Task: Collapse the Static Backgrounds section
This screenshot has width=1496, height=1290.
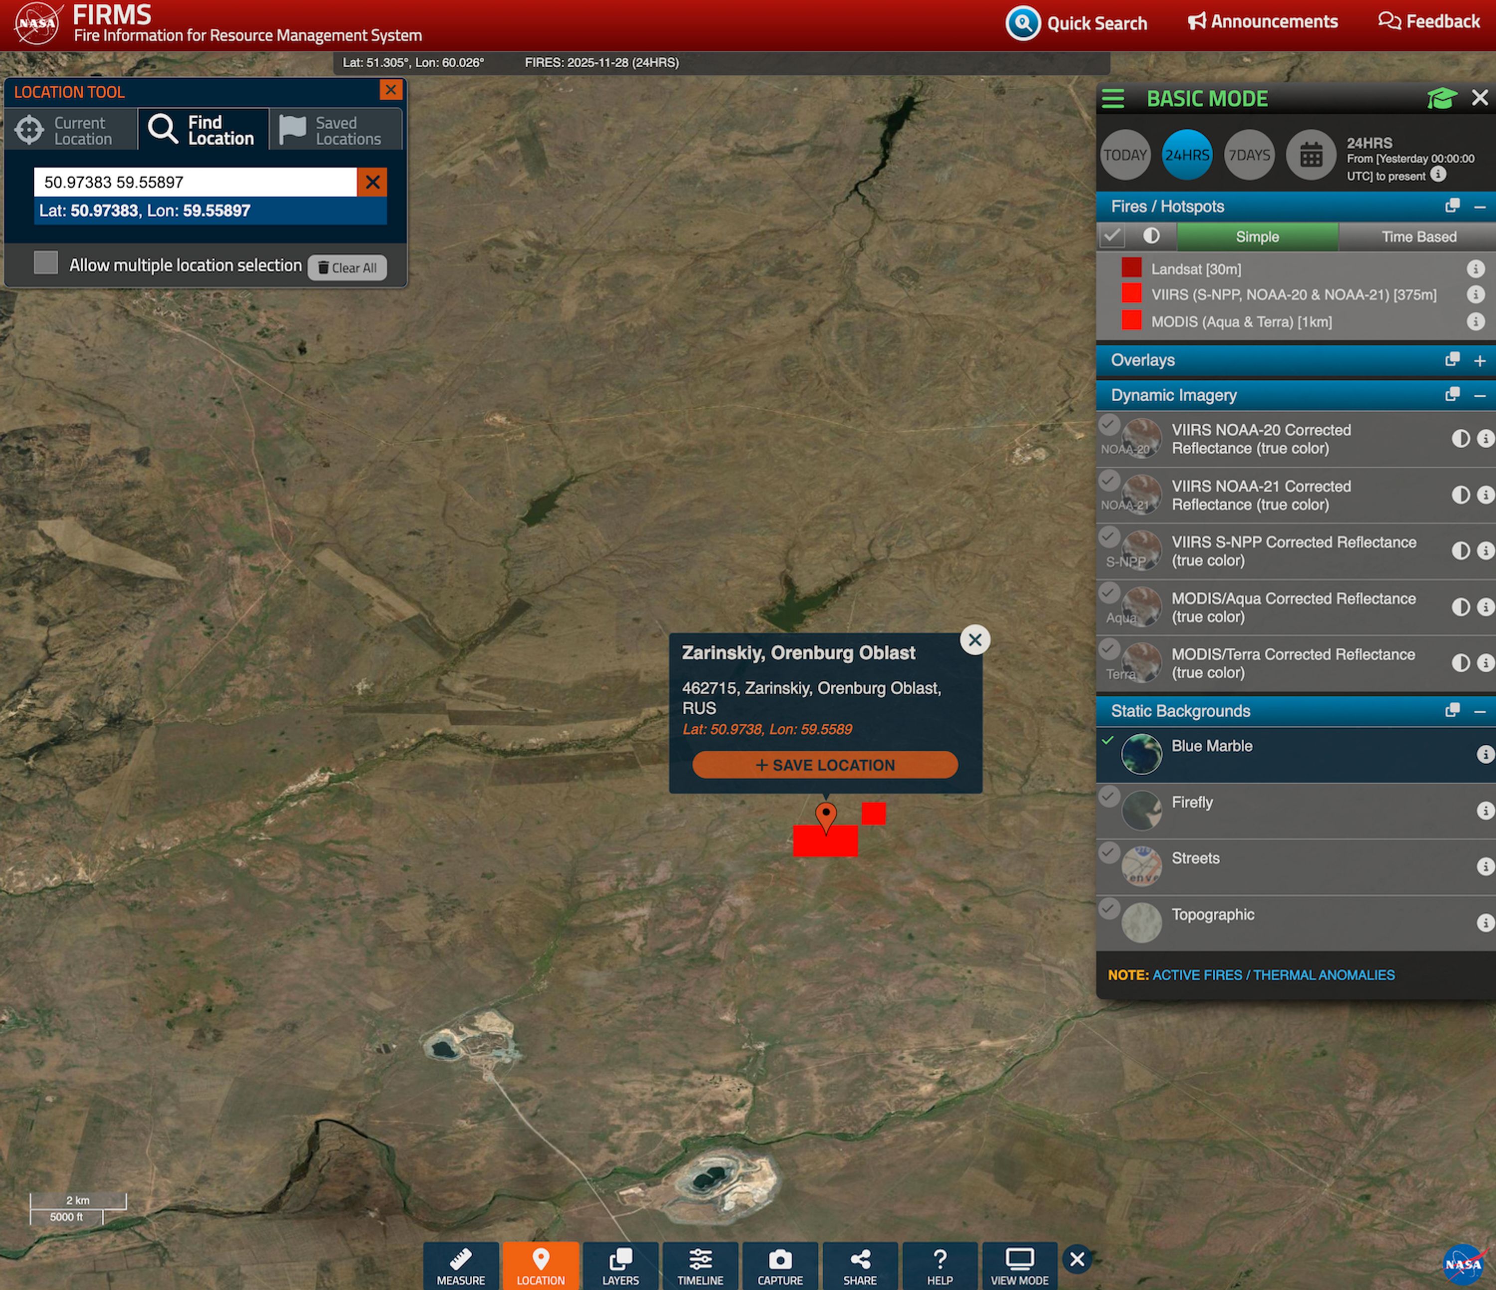Action: point(1480,712)
